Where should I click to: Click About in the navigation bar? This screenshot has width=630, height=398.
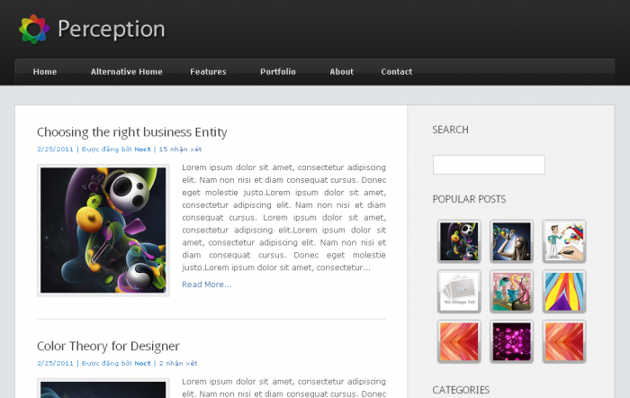(x=342, y=72)
